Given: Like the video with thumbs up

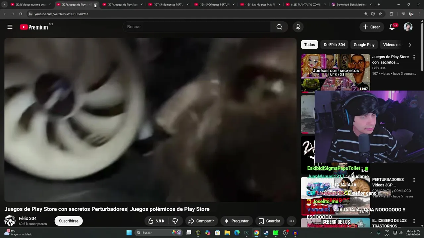Looking at the screenshot, I should [156, 221].
